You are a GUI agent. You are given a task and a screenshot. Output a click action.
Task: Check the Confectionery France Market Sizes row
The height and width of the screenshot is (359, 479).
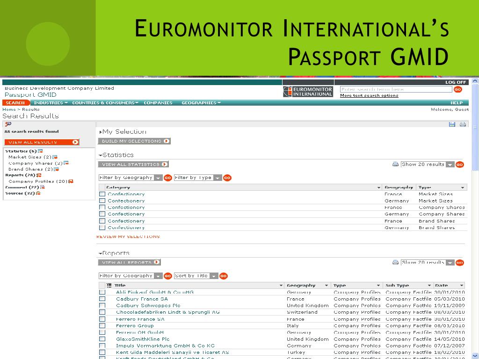102,194
